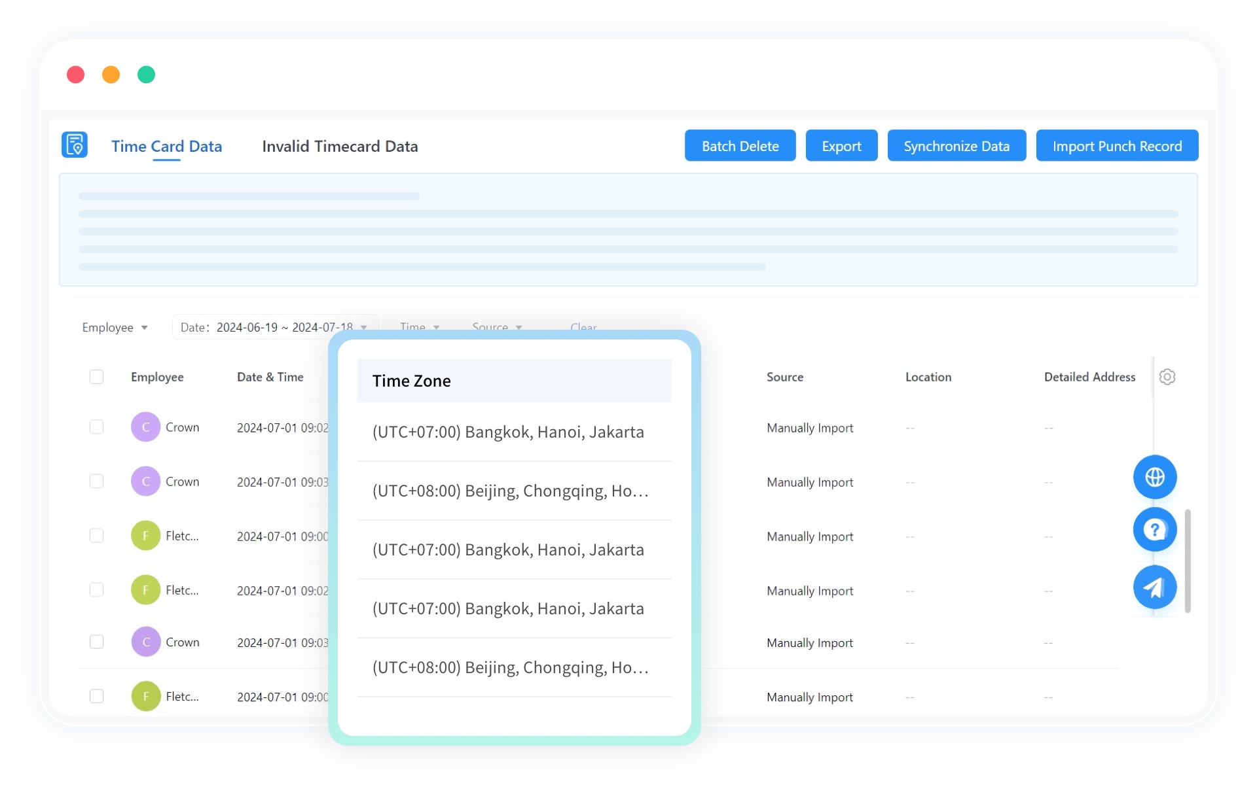Click Crown's purple avatar in first row

[x=145, y=427]
